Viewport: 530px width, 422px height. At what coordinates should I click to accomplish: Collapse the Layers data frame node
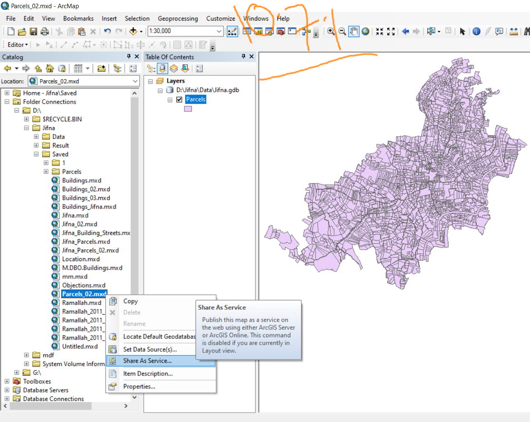[x=151, y=81]
